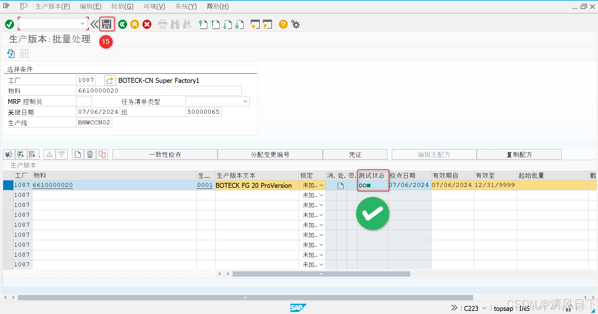This screenshot has height=314, width=598.
Task: Open Help with yellow question mark
Action: pos(283,24)
